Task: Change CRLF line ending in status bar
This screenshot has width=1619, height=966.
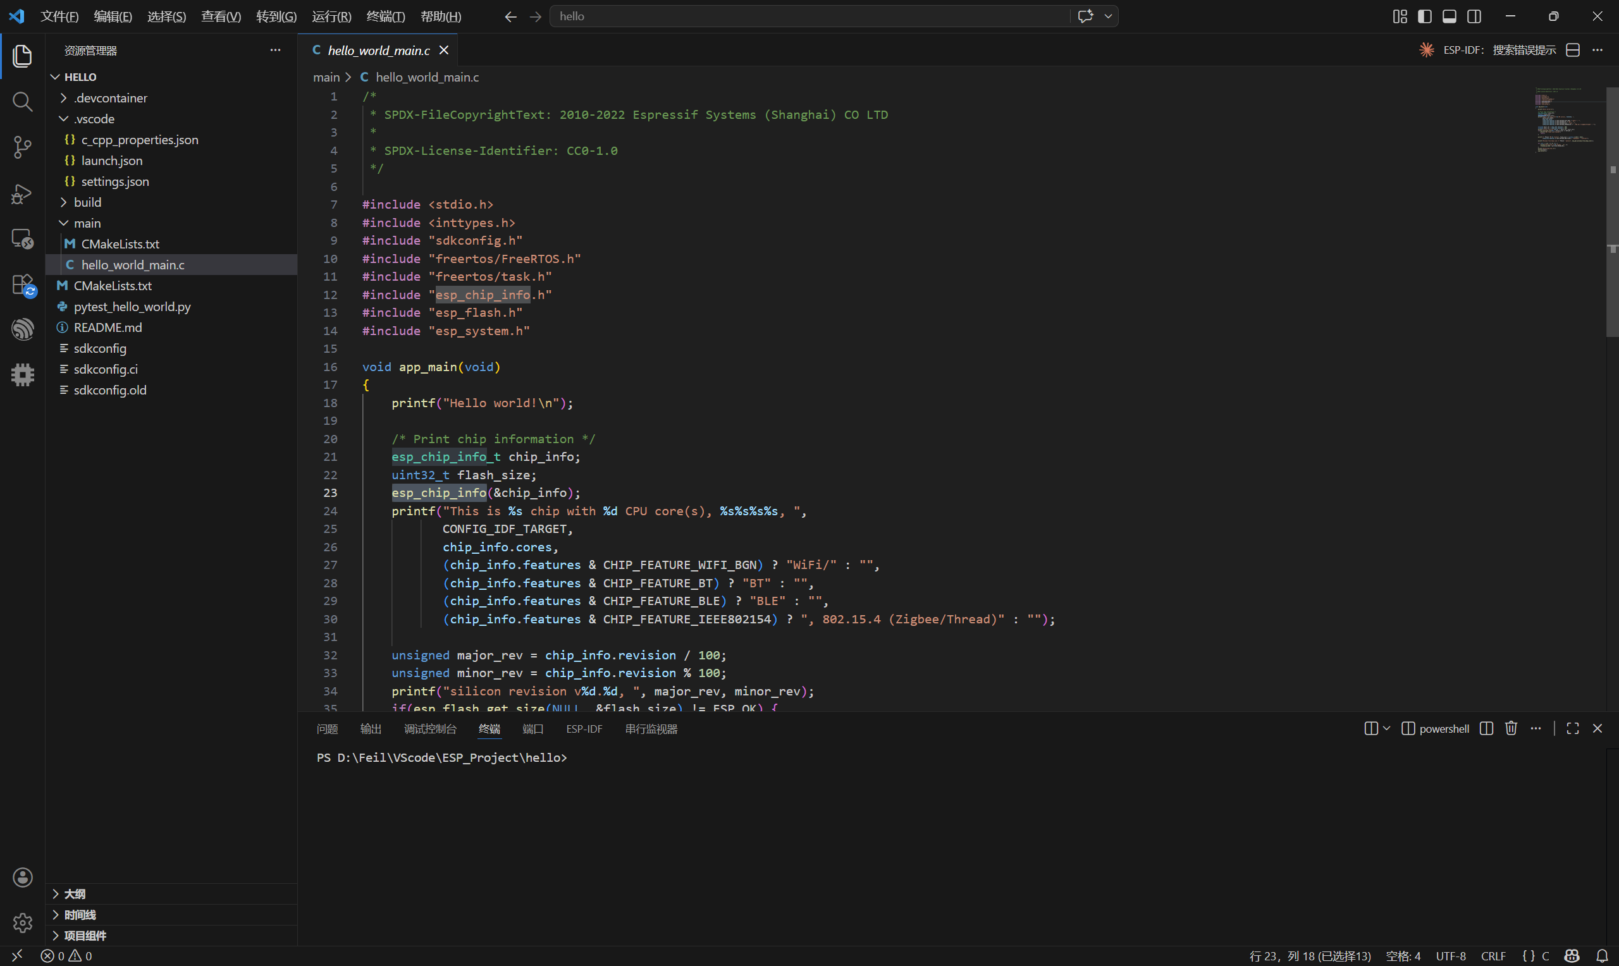Action: point(1493,956)
